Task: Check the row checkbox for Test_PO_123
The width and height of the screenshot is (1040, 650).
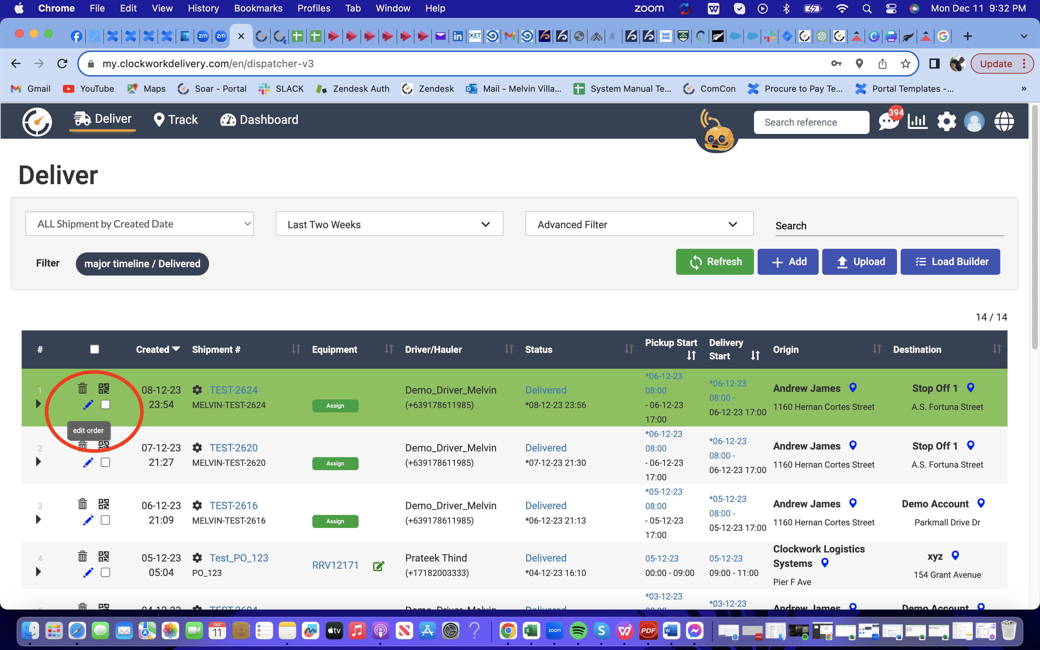Action: pyautogui.click(x=105, y=572)
